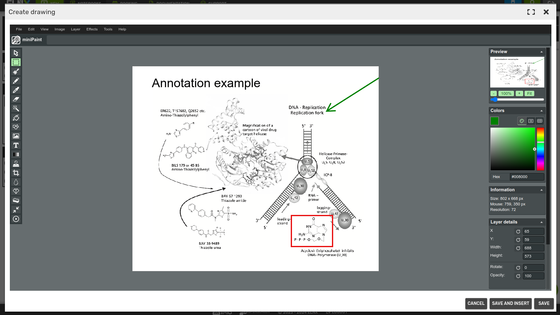Click the green current color swatch
Image resolution: width=560 pixels, height=315 pixels.
(495, 121)
